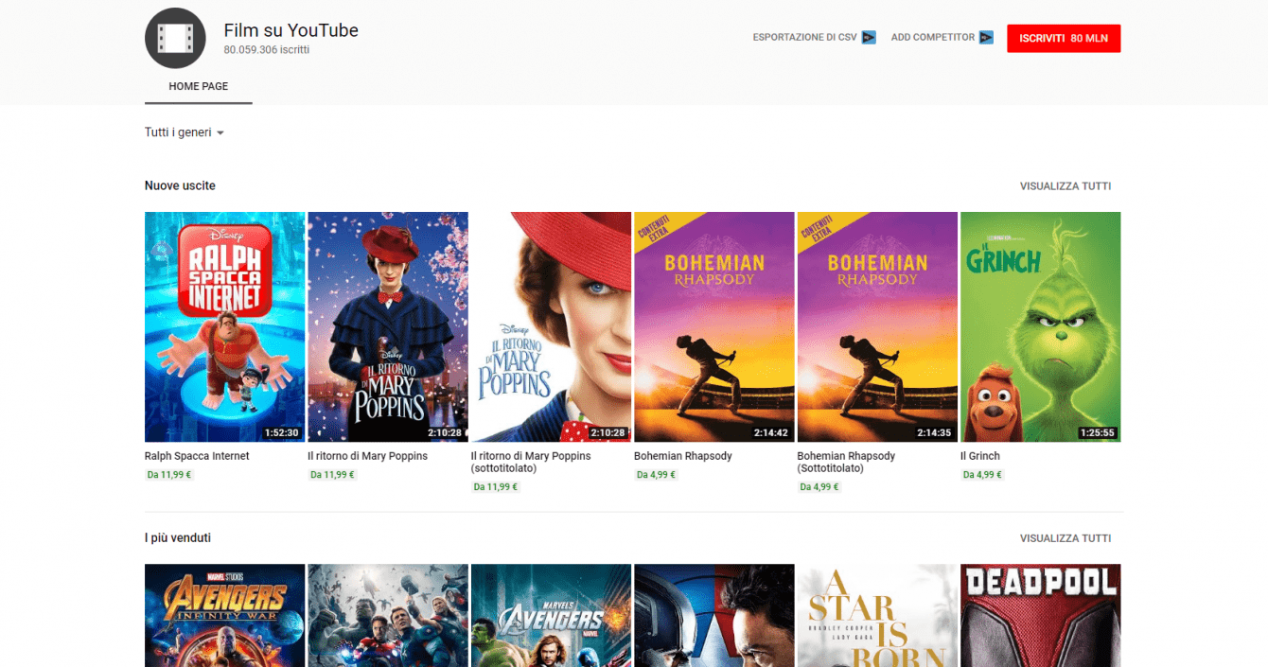This screenshot has width=1268, height=667.
Task: Click the 2:14:35 duration badge
Action: tap(935, 433)
